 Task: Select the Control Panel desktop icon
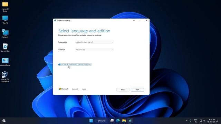(x=5, y=62)
